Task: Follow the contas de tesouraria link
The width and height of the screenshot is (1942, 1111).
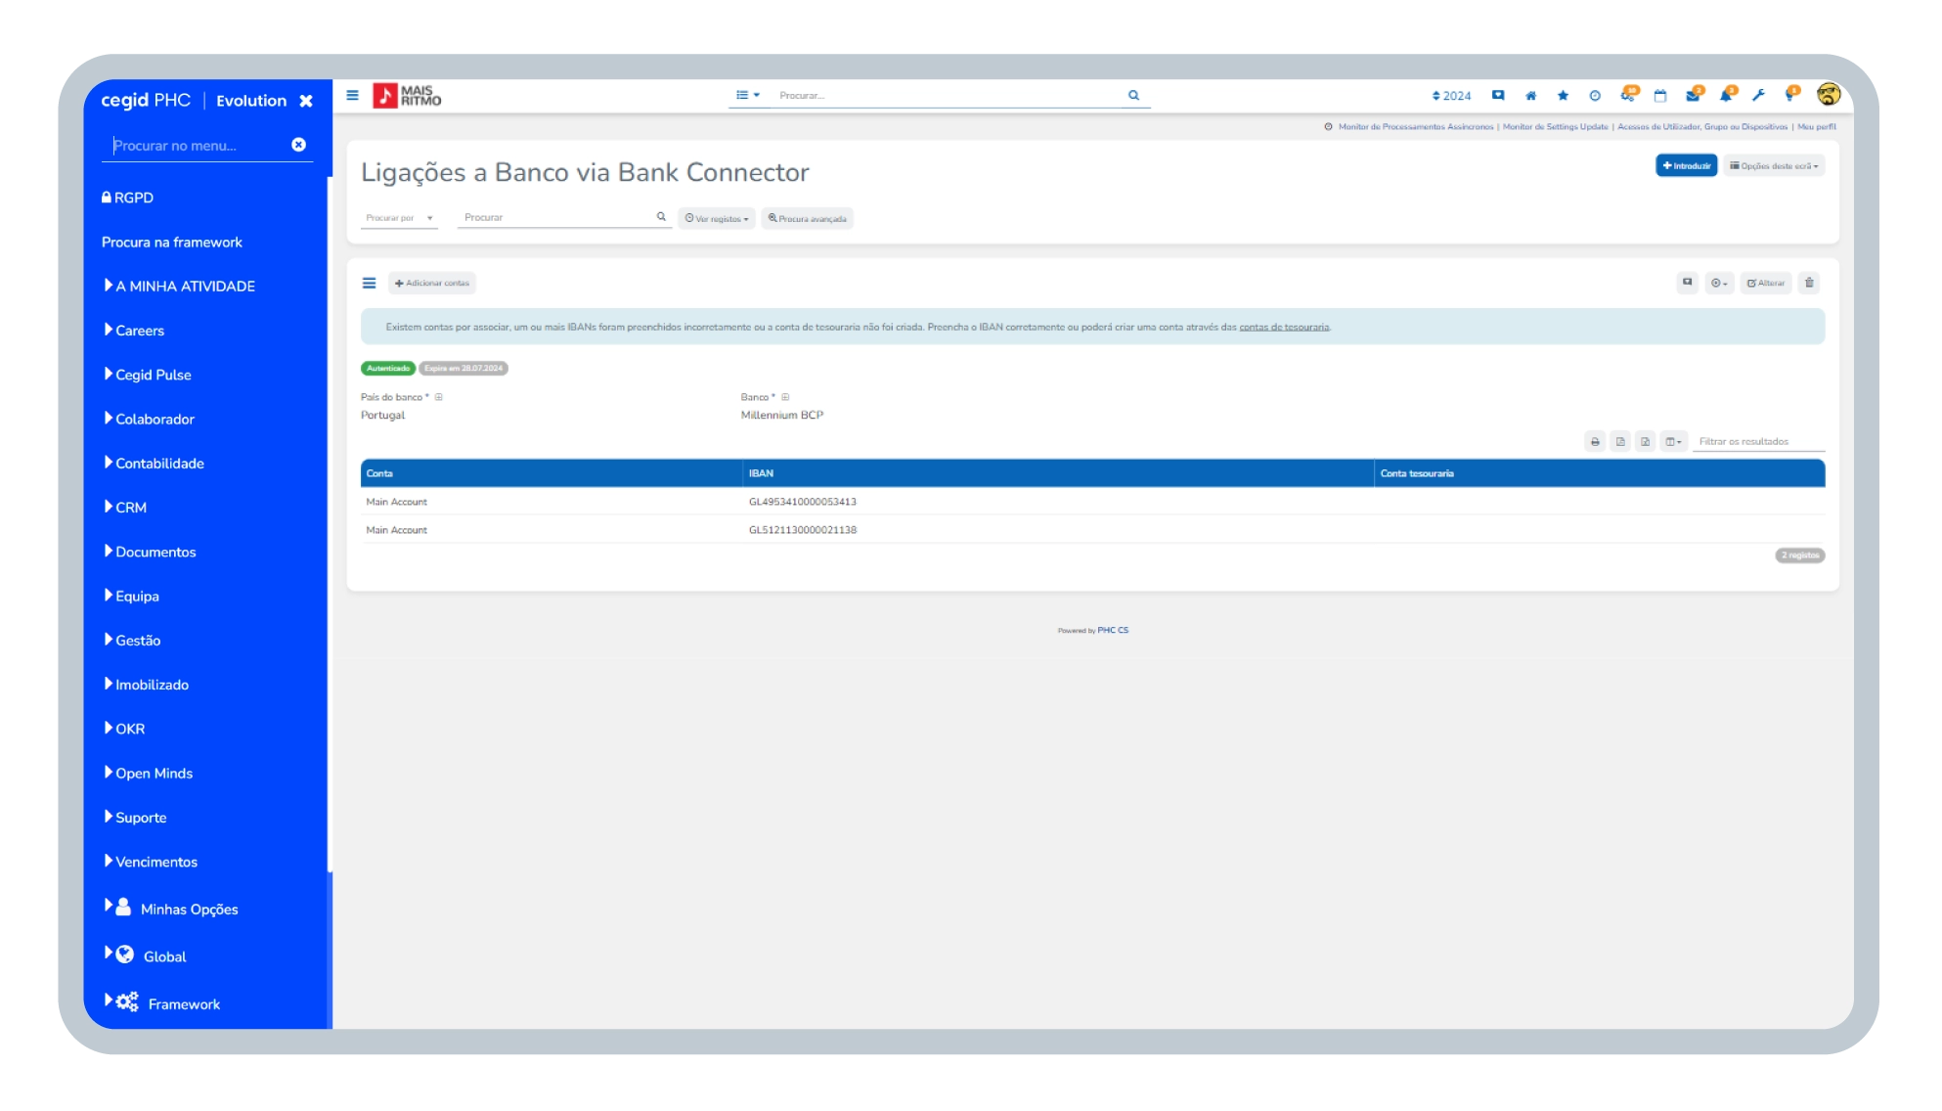Action: [1284, 328]
